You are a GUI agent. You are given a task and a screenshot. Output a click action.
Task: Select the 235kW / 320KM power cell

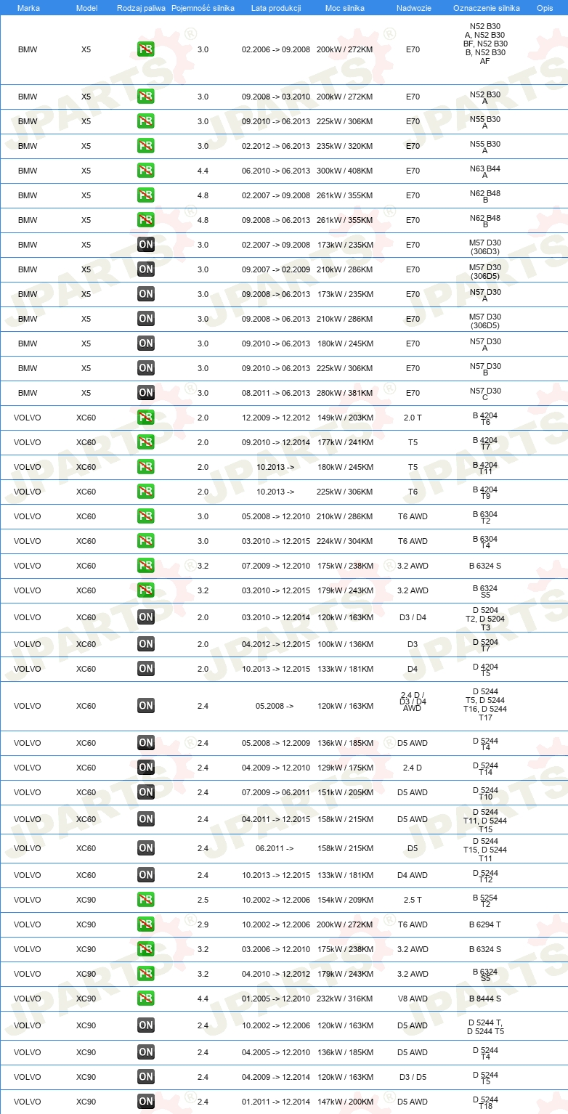(344, 146)
